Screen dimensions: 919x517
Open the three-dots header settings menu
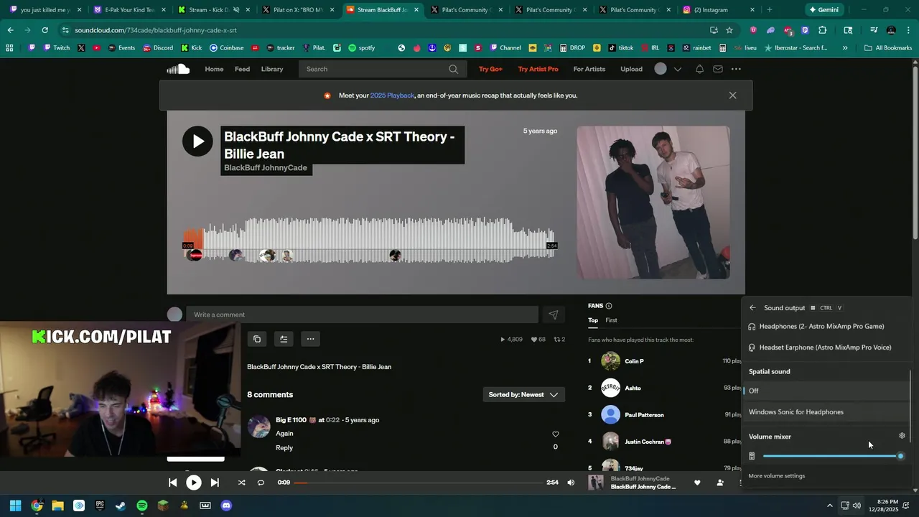736,69
